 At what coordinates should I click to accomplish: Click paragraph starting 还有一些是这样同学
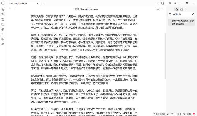[84, 63]
